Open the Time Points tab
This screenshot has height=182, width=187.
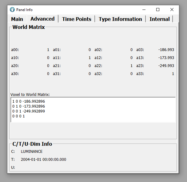click(77, 19)
